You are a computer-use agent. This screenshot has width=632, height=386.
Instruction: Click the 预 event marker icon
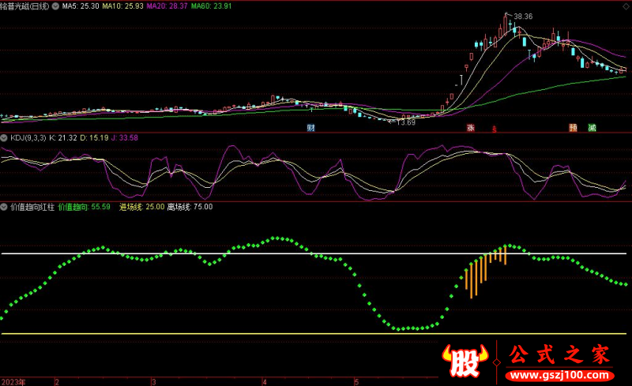coord(573,127)
